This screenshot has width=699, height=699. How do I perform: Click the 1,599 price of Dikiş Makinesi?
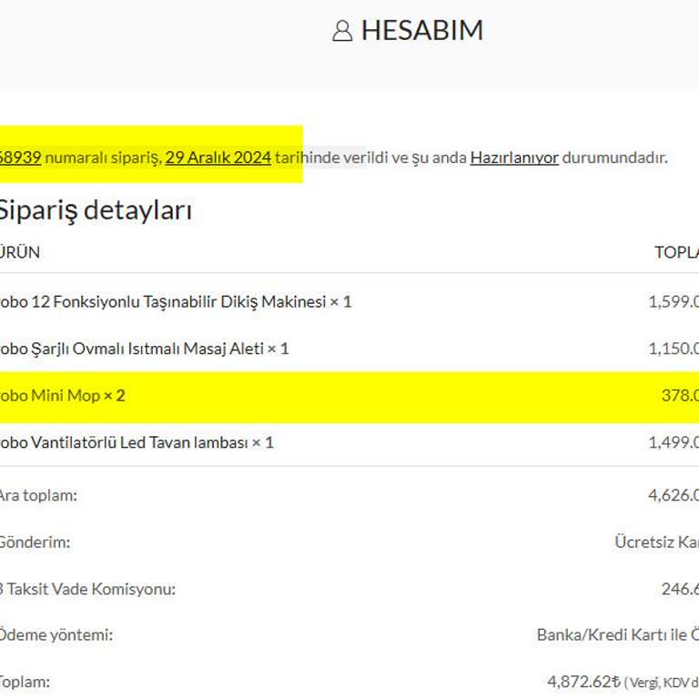pos(674,302)
